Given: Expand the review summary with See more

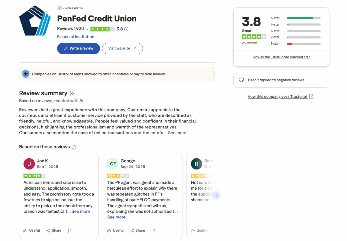Looking at the screenshot, I should coord(177,133).
